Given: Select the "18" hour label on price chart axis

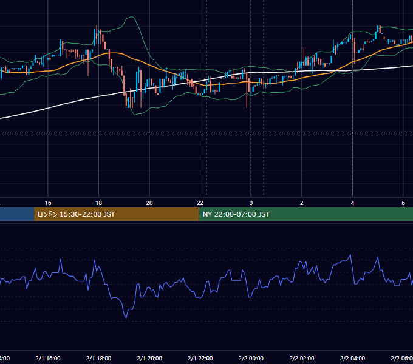Looking at the screenshot, I should click(x=99, y=203).
